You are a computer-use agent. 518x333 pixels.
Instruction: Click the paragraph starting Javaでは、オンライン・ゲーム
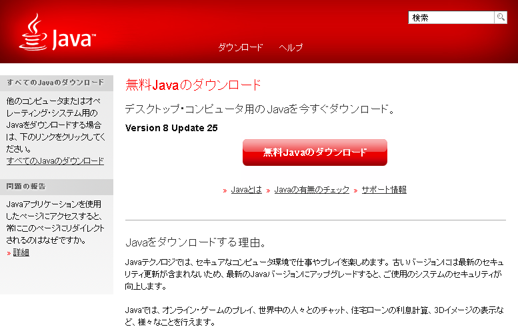click(x=314, y=316)
